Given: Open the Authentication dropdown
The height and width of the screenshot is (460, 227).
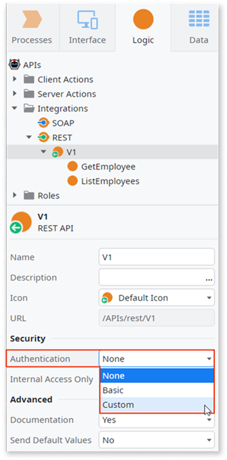Looking at the screenshot, I should pos(157,358).
